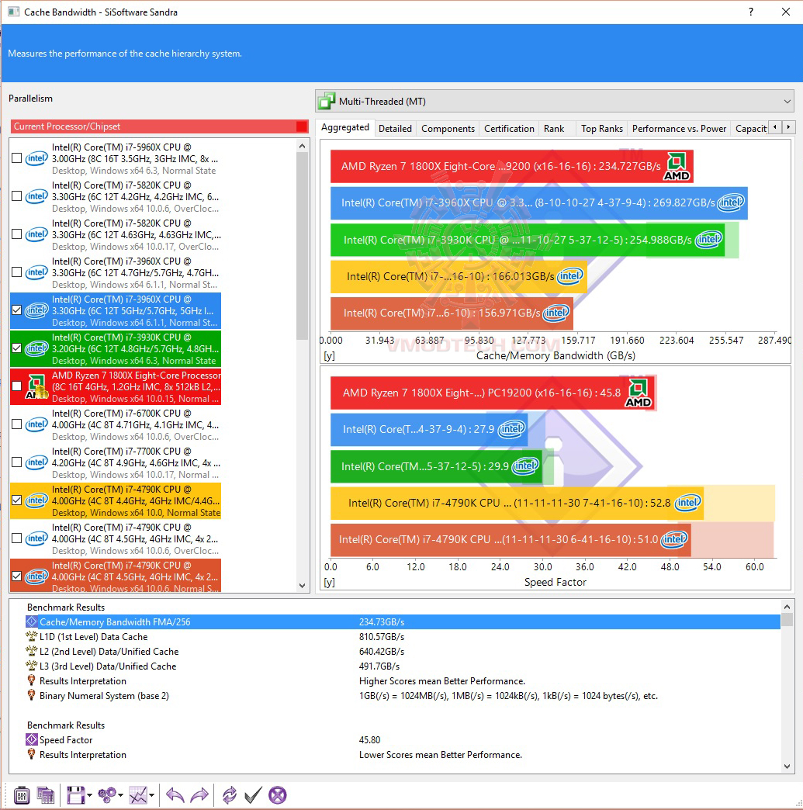Open the gears icon dropdown arrow
Viewport: 803px width, 810px height.
[120, 795]
